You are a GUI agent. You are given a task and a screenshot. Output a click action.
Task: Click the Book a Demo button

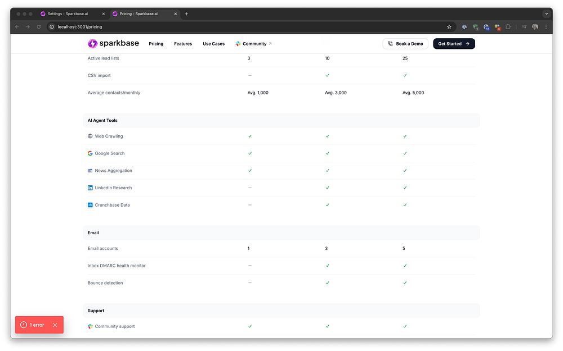(x=405, y=44)
